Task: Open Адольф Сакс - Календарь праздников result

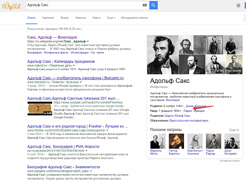Action: 61,61
